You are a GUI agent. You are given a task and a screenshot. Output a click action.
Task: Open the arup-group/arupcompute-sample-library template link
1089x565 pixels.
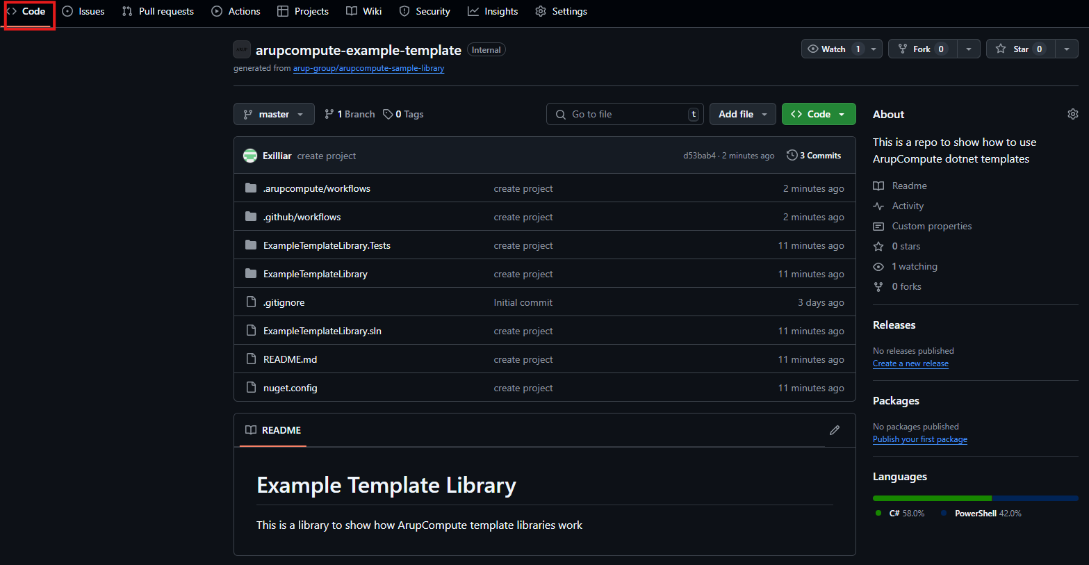tap(368, 68)
